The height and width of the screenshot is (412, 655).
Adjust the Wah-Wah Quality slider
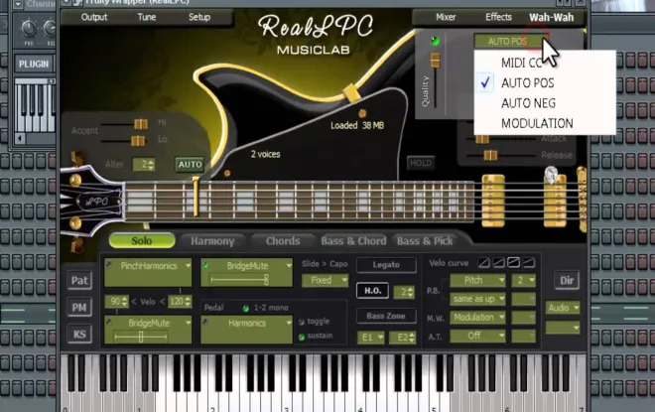pos(435,61)
